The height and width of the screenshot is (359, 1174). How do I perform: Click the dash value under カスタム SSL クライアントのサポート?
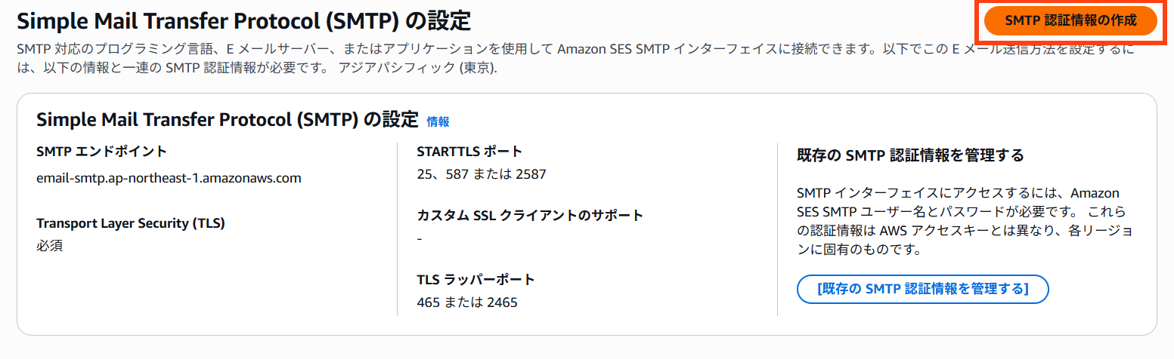point(420,239)
